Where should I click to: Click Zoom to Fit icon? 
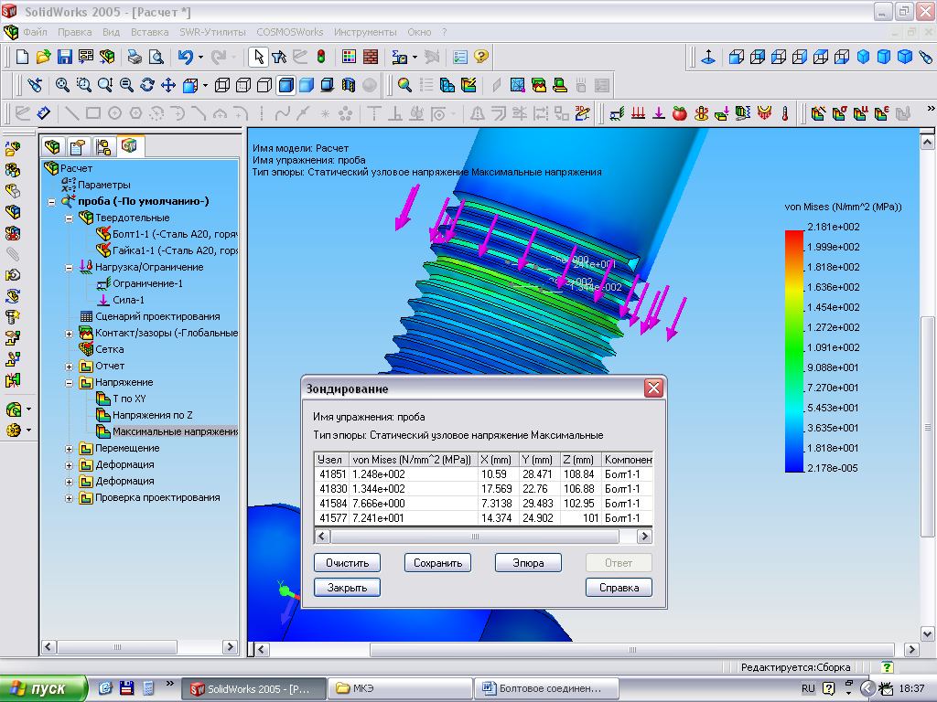click(62, 85)
